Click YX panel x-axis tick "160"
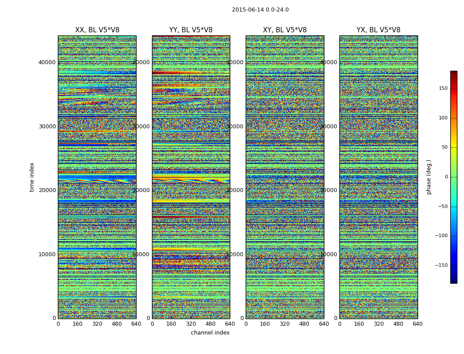The height and width of the screenshot is (354, 464). pyautogui.click(x=359, y=324)
